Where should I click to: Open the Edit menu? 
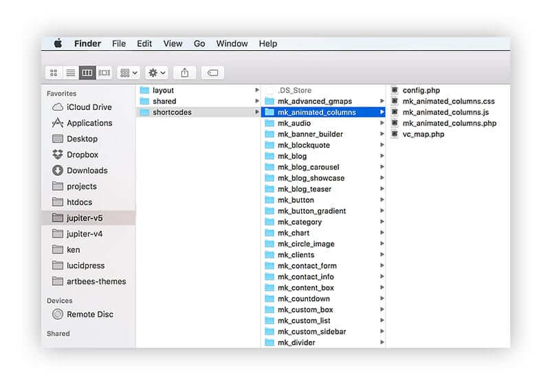[x=144, y=43]
